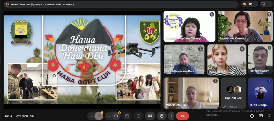The image size is (274, 121).
Task: Open the activities grid icon
Action: click(269, 116)
